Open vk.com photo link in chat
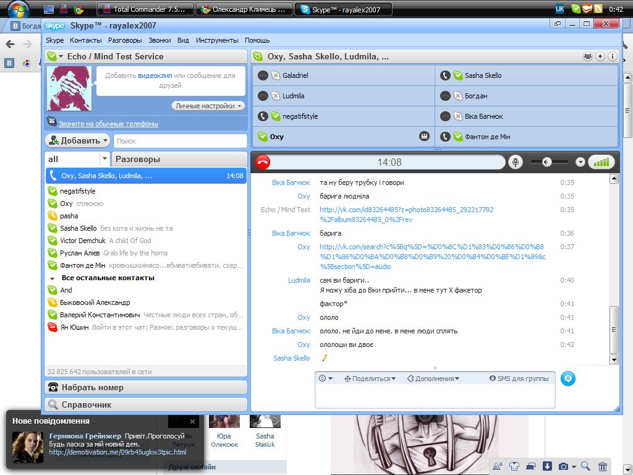 click(406, 215)
